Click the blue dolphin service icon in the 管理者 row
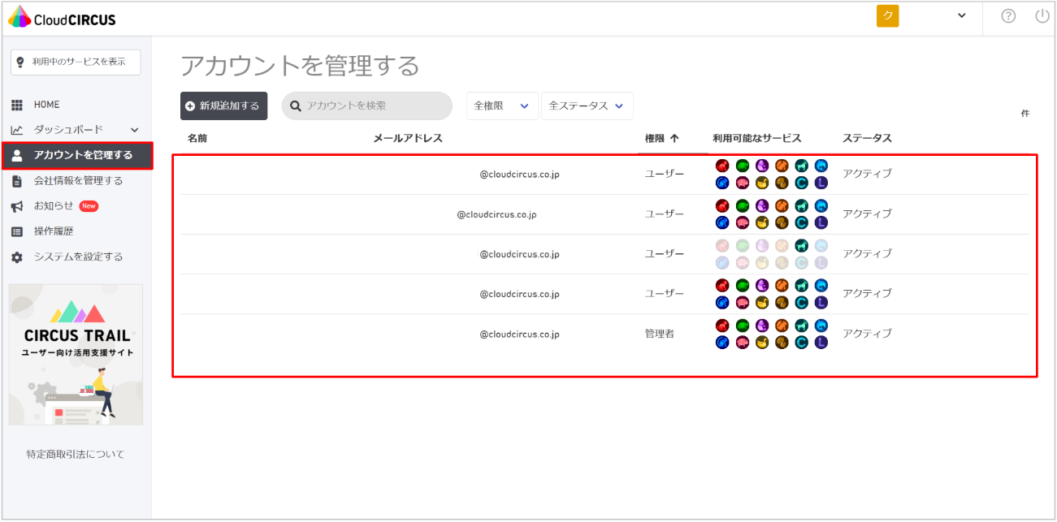1057x522 pixels. [821, 326]
